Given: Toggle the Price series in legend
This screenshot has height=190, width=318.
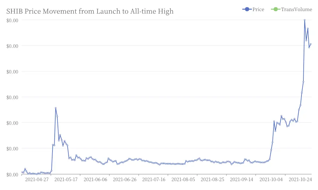Looking at the screenshot, I should tap(253, 9).
